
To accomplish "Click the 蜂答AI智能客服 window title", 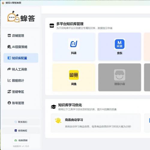I will pyautogui.click(x=13, y=3).
